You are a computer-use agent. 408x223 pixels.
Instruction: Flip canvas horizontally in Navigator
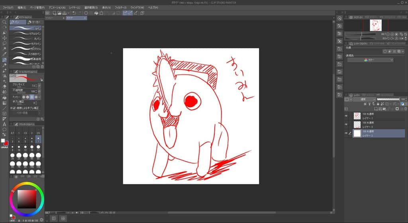402,39
